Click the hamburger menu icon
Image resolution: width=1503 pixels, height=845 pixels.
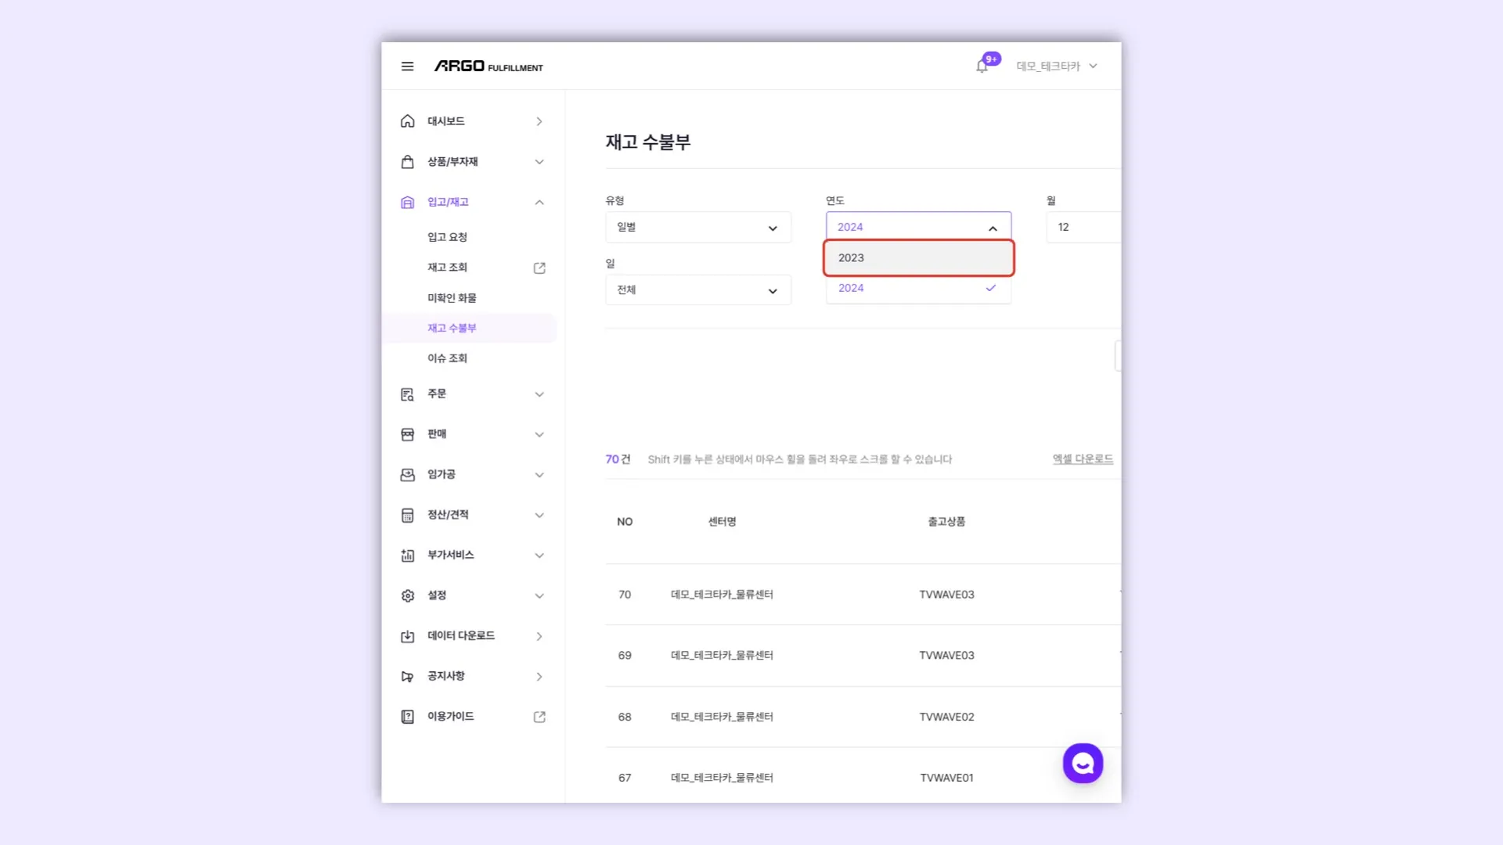[x=407, y=67]
